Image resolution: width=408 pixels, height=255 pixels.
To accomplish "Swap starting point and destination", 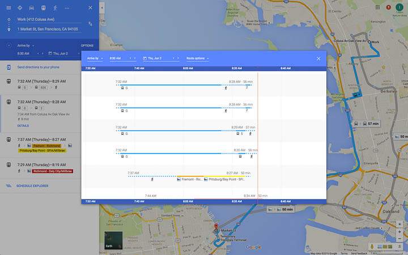I will point(90,24).
